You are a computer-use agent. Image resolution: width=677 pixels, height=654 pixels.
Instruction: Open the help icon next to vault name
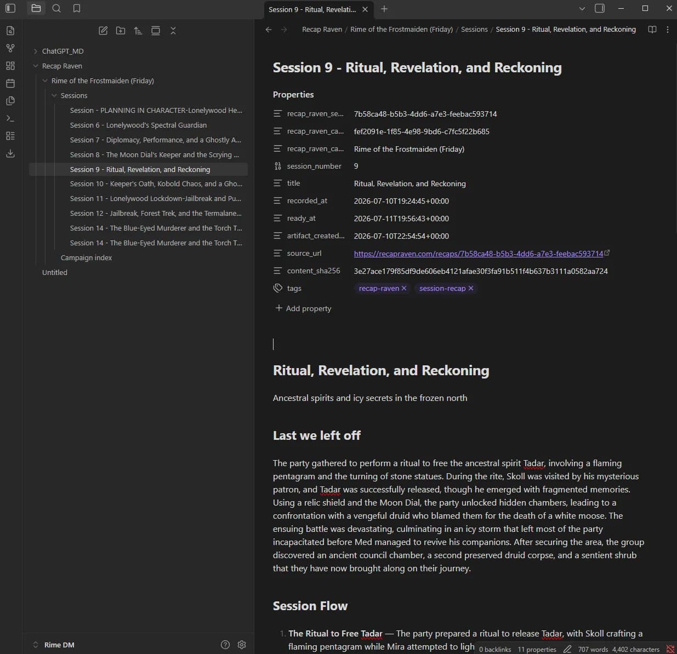[x=225, y=645]
